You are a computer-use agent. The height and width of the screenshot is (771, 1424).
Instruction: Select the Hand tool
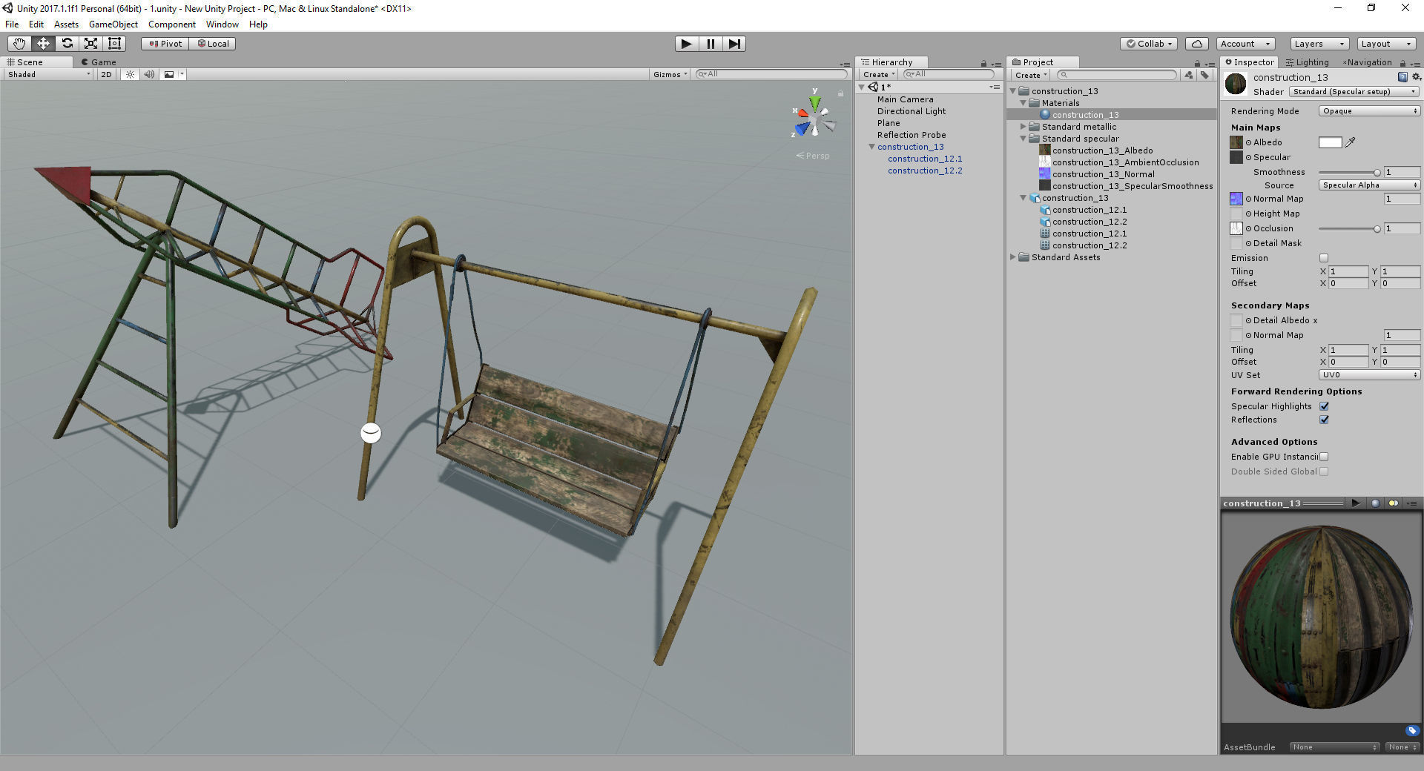tap(19, 44)
